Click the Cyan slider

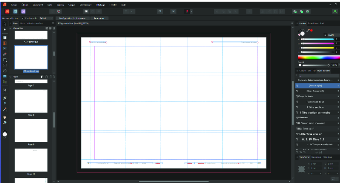pyautogui.click(x=317, y=39)
